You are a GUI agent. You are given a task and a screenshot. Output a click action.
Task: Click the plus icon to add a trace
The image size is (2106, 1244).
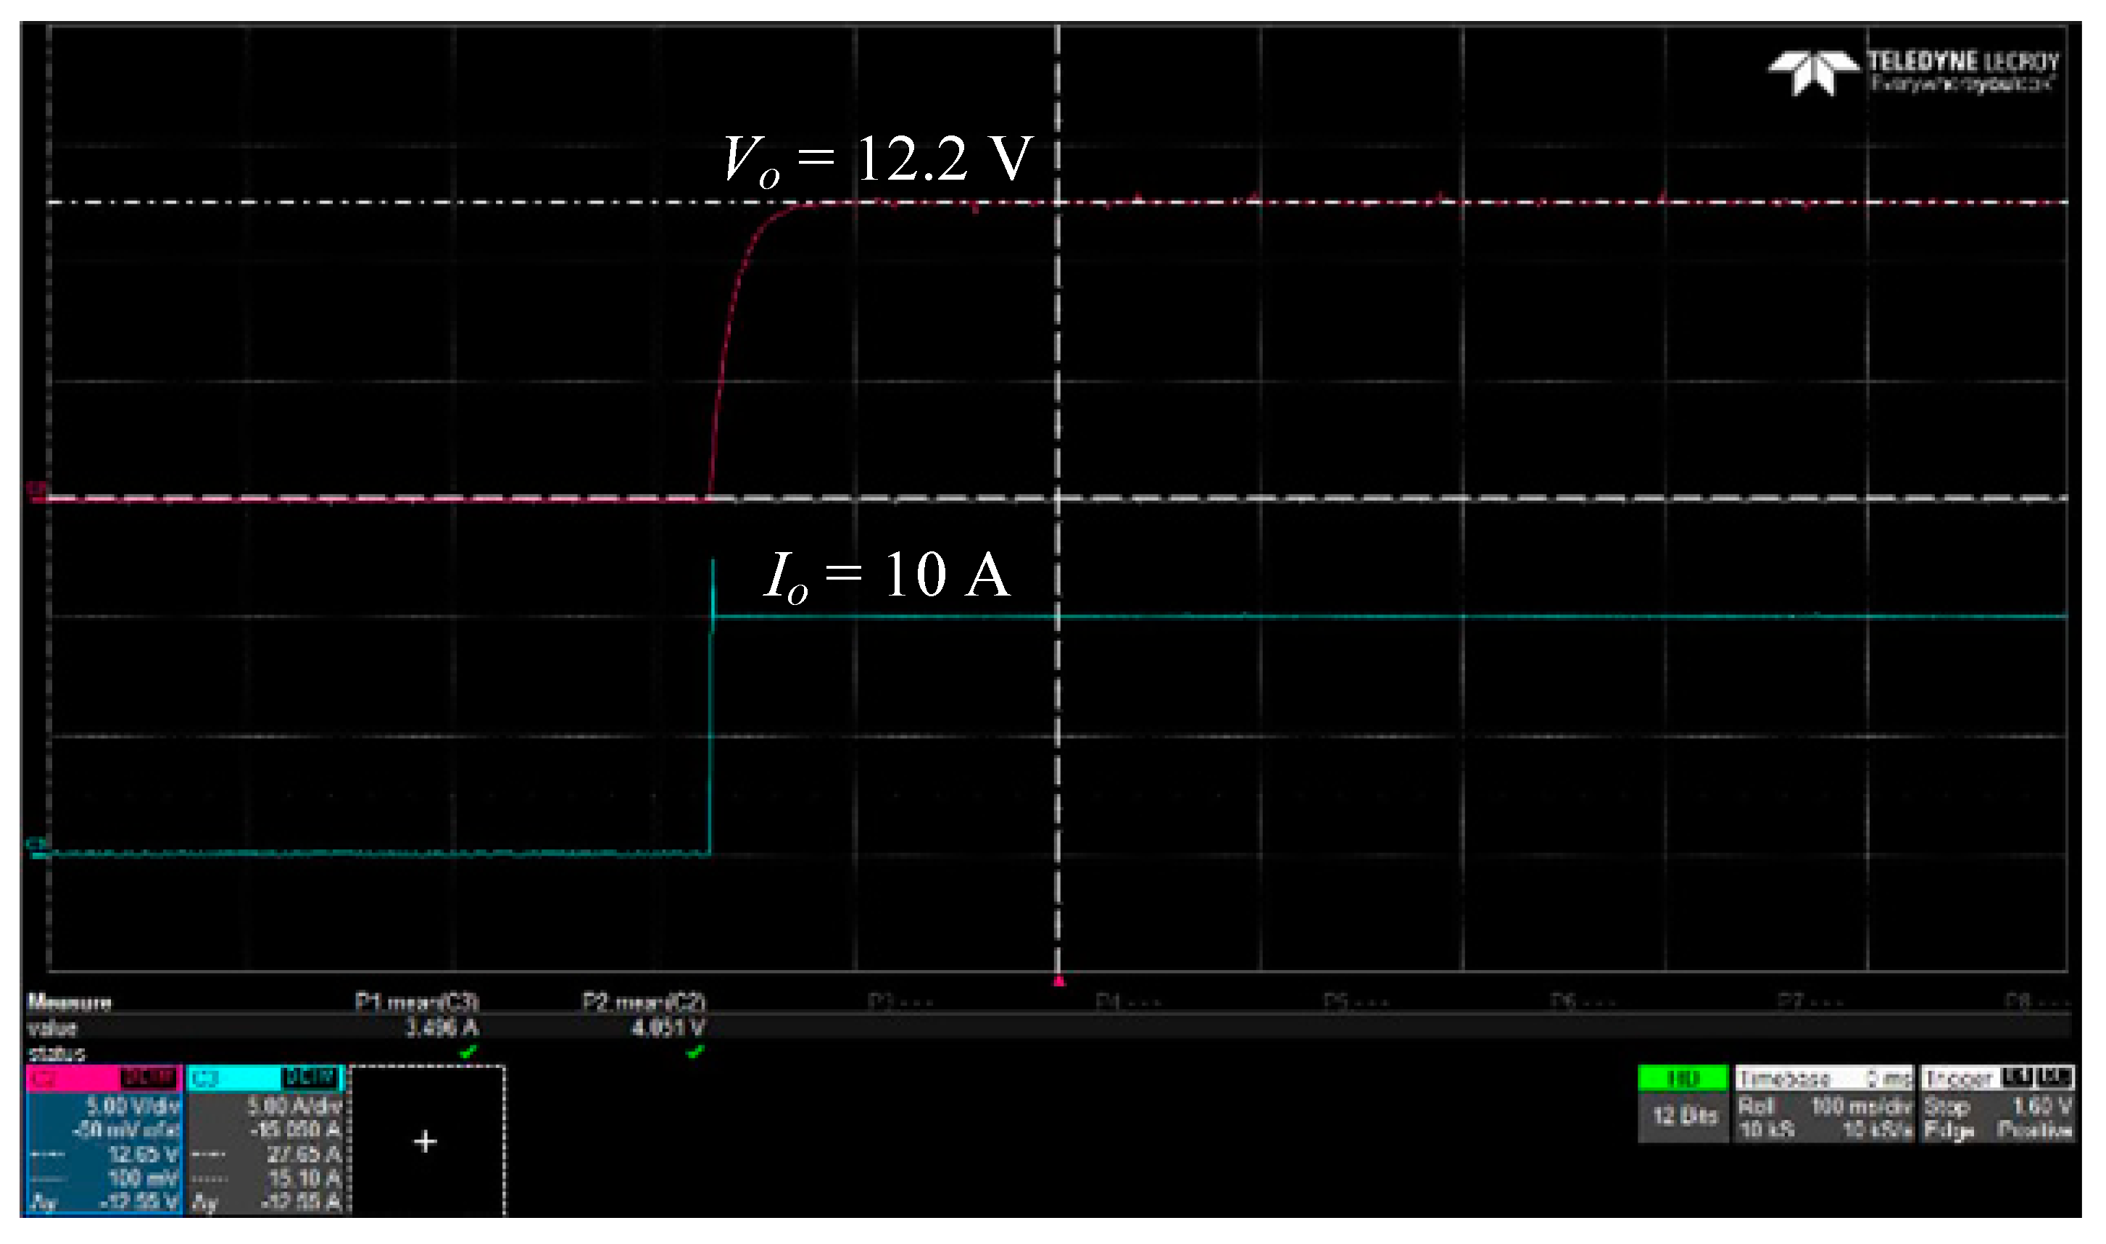pyautogui.click(x=423, y=1140)
